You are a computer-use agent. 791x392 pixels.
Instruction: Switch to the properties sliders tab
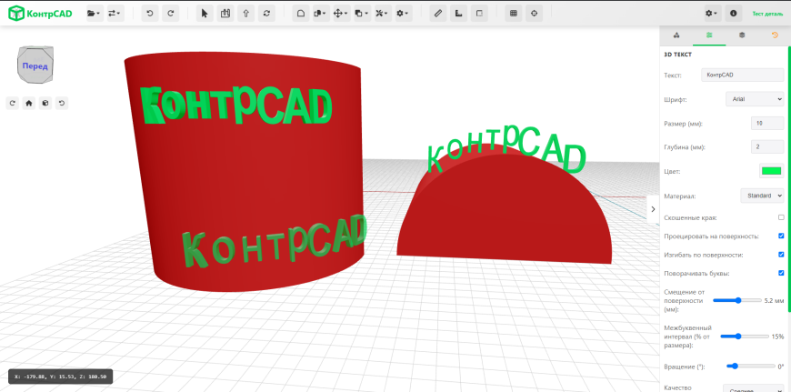(709, 35)
